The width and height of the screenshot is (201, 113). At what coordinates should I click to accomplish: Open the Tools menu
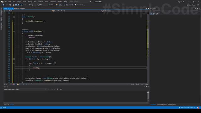(46, 2)
